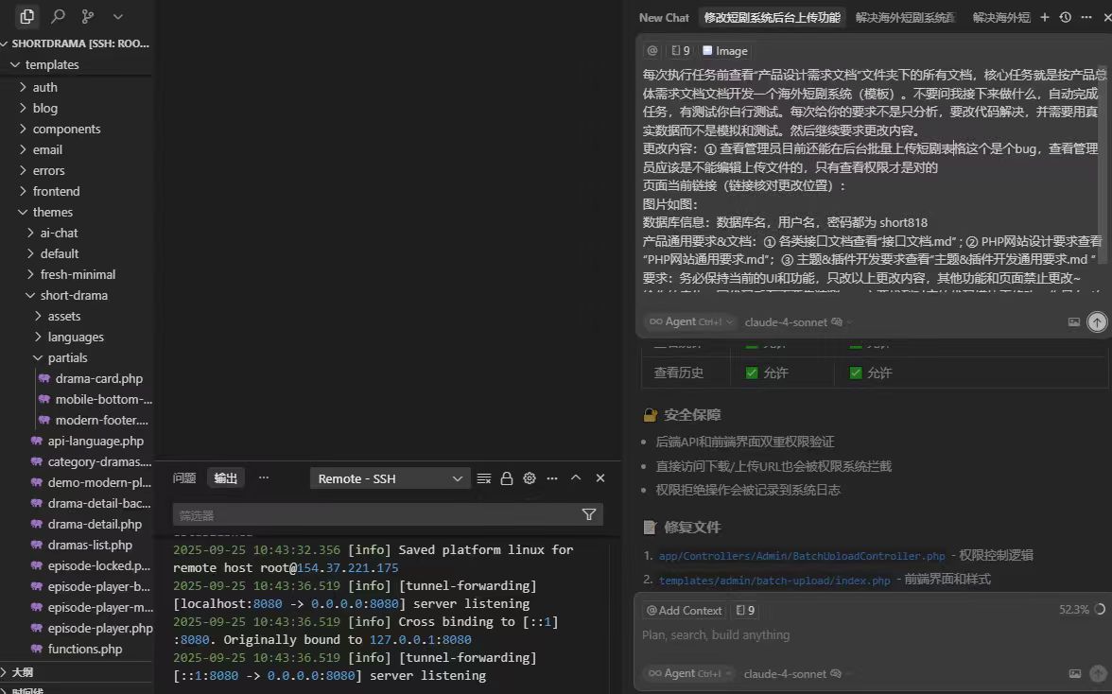Open templates/admin/batch-upload/index.php link
The height and width of the screenshot is (694, 1112).
[774, 580]
